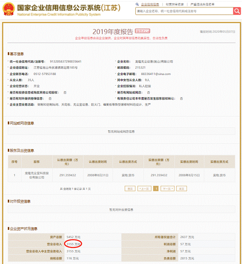Go to 首页 in shareholder pagination
The width and height of the screenshot is (242, 264).
(130, 189)
